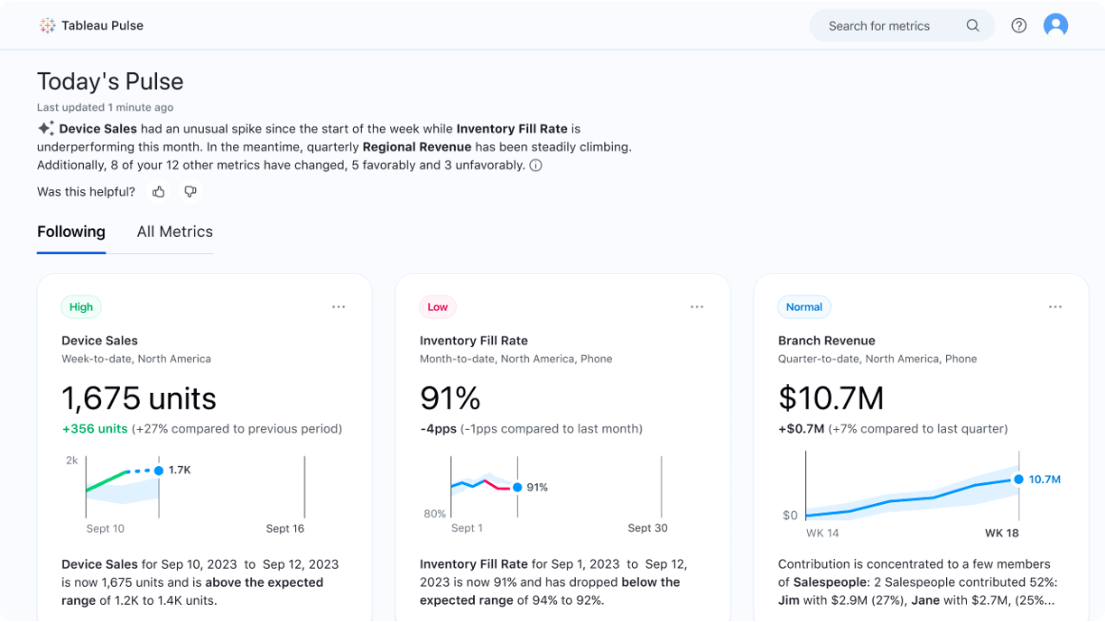Screen dimensions: 1105x622
Task: Click the High status badge on Device Sales
Action: coord(81,306)
